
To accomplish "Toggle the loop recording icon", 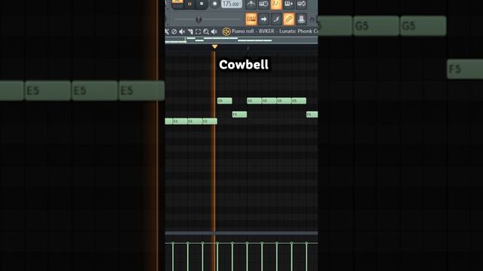I will click(301, 4).
